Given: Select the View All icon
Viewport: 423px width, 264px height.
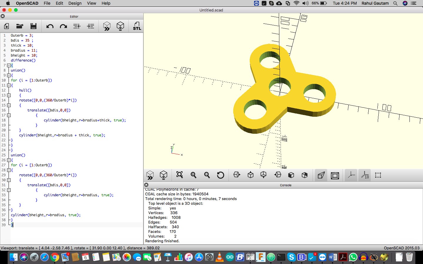Looking at the screenshot, I should pos(180,175).
